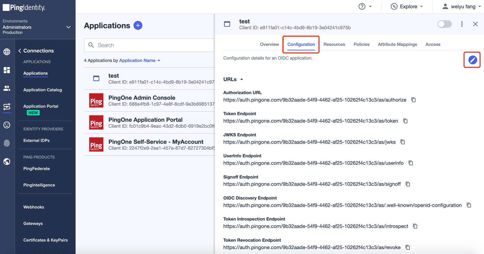Open the dashboard grid icon in sidebar
The height and width of the screenshot is (254, 484).
coord(7,70)
